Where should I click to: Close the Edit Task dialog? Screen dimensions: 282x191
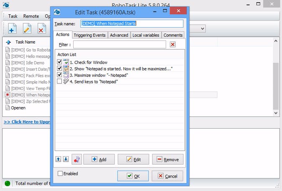click(178, 11)
